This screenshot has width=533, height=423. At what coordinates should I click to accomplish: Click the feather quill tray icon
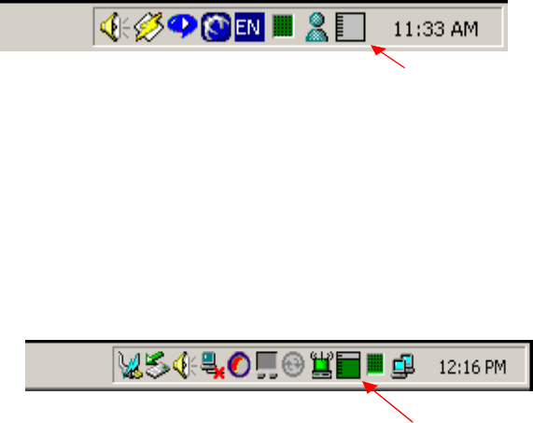130,365
